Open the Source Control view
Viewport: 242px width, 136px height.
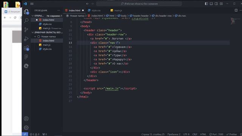26,29
